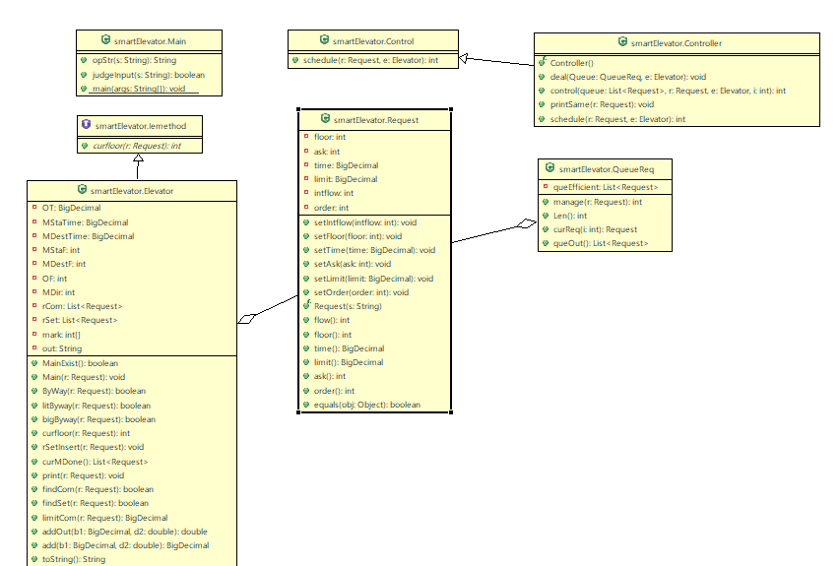Select the deal(Queue: QueueReq, e: Elevator) method

point(628,77)
